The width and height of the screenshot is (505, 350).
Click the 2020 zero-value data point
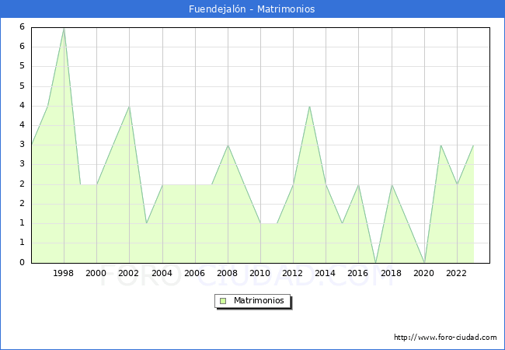(x=424, y=262)
